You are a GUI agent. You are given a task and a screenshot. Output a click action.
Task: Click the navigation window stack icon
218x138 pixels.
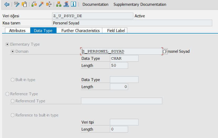pos(66,4)
